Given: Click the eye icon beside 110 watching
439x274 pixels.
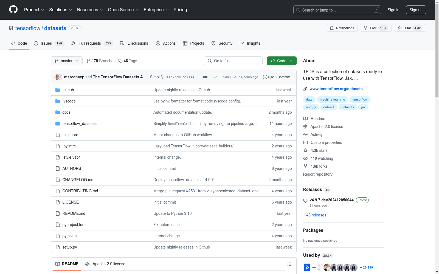Looking at the screenshot, I should tap(305, 158).
